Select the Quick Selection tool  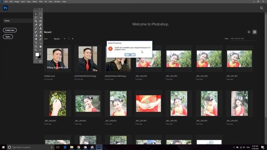[x=40, y=17]
